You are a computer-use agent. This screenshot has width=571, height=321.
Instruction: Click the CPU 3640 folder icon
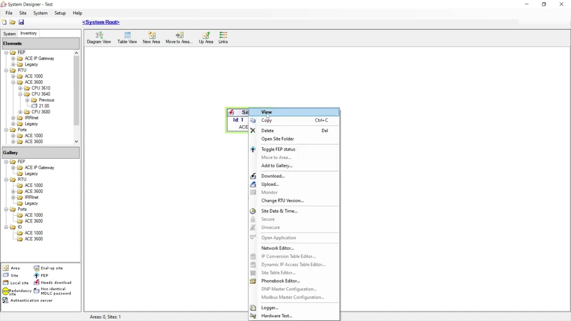pos(27,94)
